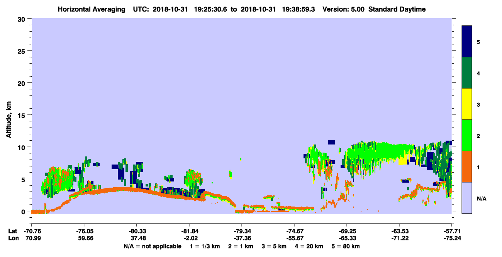Click the lavender N/A colorbar segment
This screenshot has height=257, width=502.
tap(467, 198)
